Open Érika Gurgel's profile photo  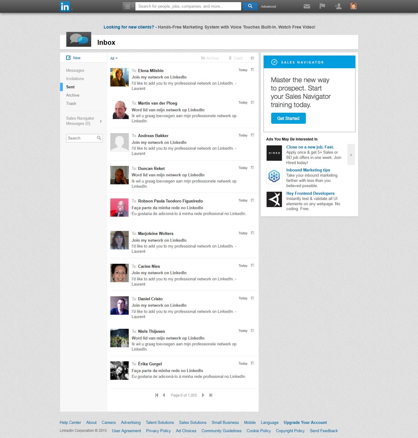[x=120, y=371]
